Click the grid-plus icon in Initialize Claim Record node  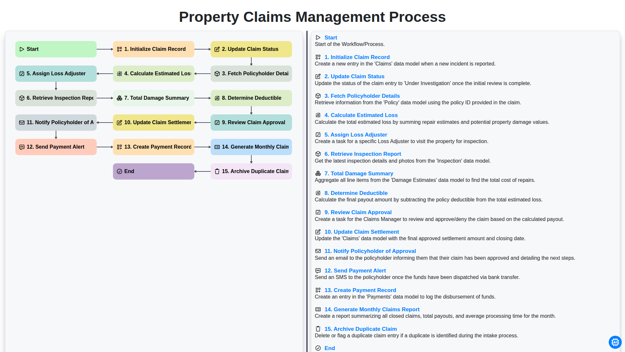pos(119,49)
